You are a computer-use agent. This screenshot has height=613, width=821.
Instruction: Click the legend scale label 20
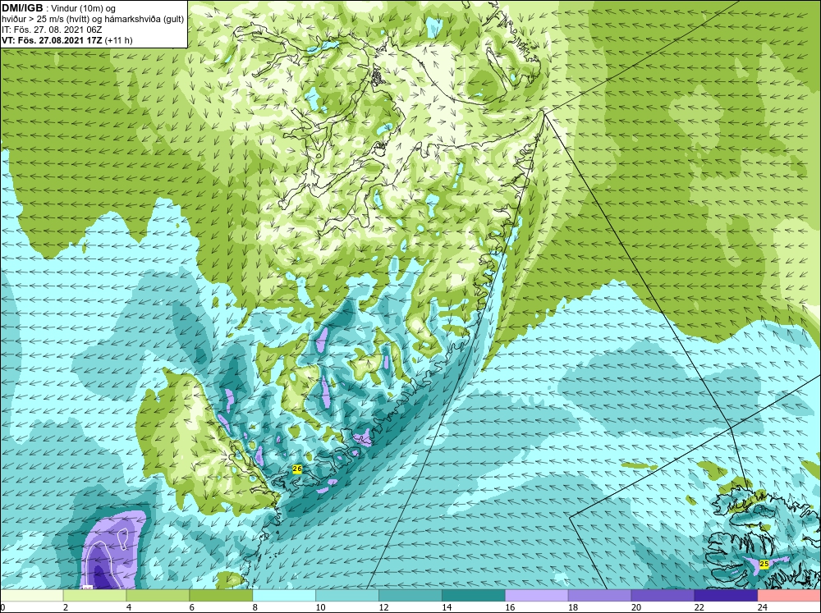coord(636,607)
